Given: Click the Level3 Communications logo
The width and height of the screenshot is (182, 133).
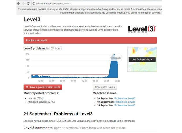Looking at the screenshot, I should point(142,29).
